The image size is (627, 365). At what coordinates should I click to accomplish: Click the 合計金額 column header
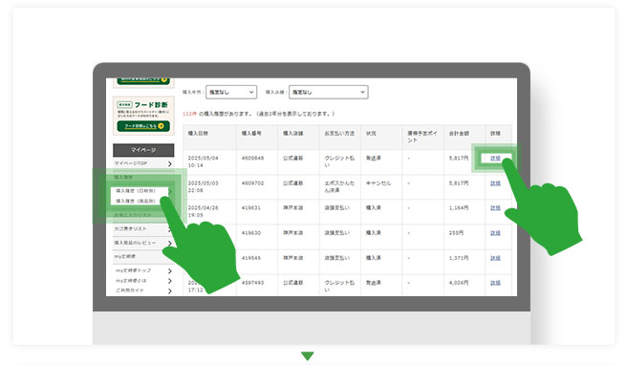(x=459, y=134)
